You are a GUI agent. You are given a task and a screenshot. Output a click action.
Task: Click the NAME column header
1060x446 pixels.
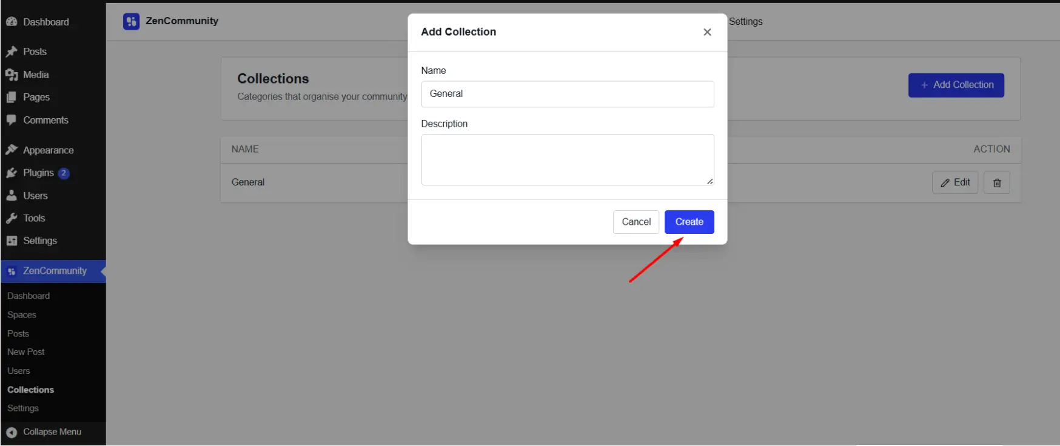[x=245, y=149]
